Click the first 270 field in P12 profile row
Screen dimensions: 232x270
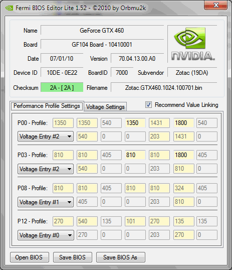[x=63, y=221]
